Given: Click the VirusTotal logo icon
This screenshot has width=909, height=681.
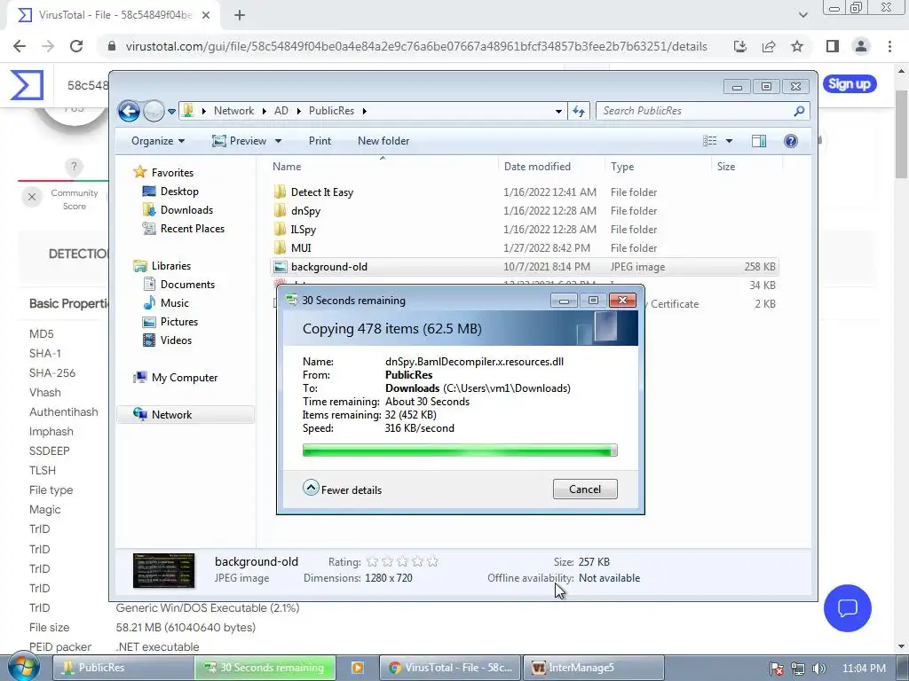Looking at the screenshot, I should (x=27, y=85).
